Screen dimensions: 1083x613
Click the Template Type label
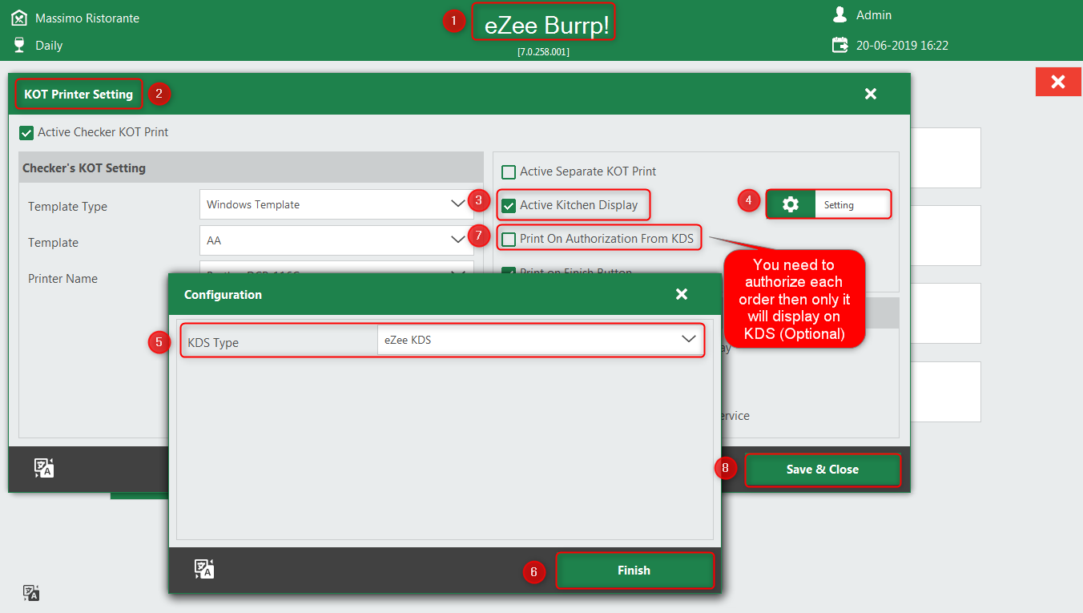tap(67, 207)
